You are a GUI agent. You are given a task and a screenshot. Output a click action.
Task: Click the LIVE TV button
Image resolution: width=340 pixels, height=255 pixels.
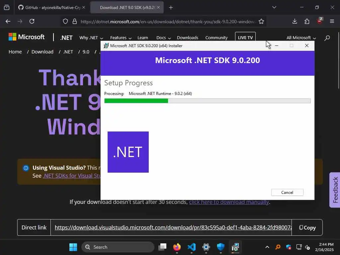coord(245,37)
